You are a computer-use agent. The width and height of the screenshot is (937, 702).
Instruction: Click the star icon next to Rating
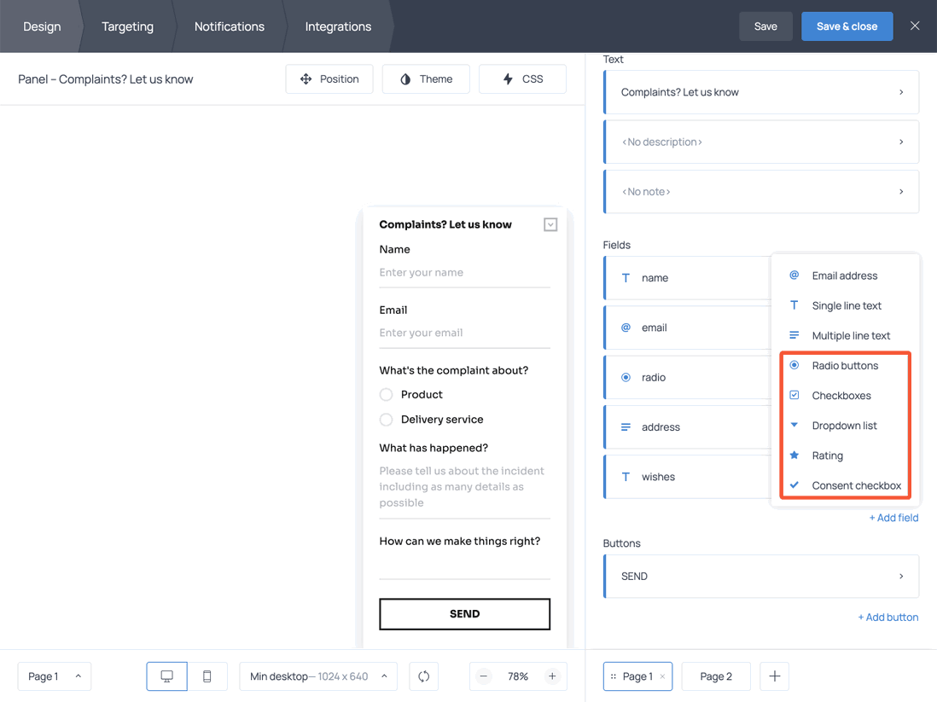pyautogui.click(x=794, y=455)
